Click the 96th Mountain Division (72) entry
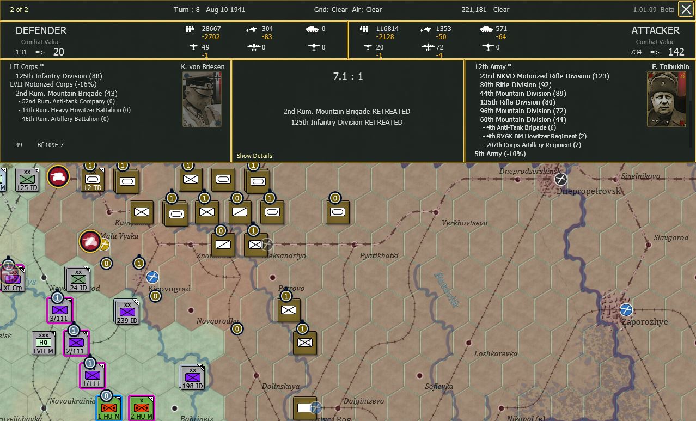 coord(523,111)
